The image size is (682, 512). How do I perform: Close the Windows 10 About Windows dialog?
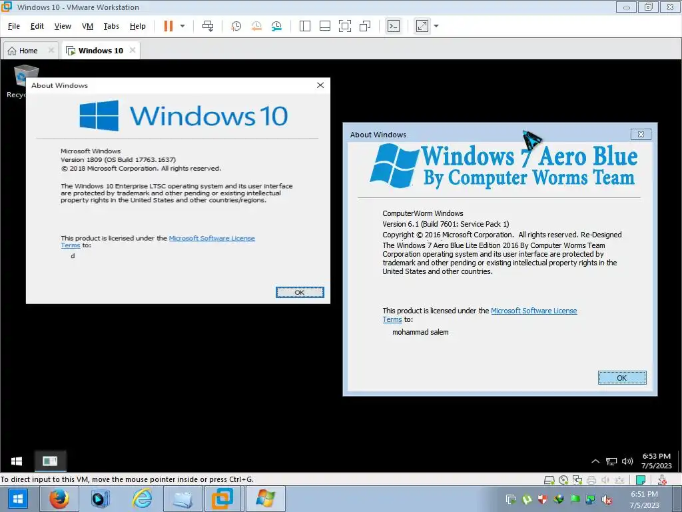(x=320, y=85)
